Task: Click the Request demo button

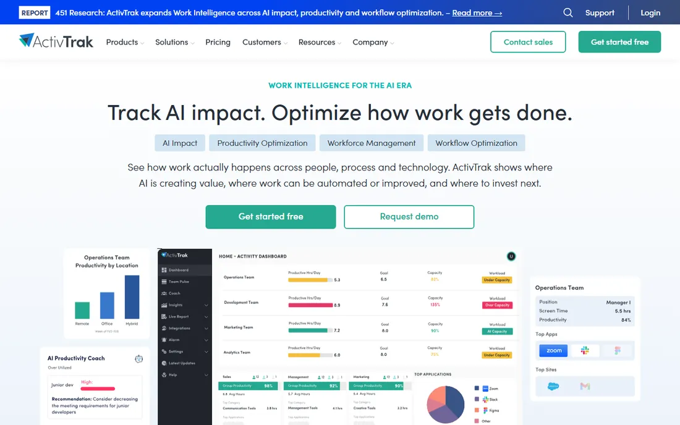Action: (x=409, y=217)
